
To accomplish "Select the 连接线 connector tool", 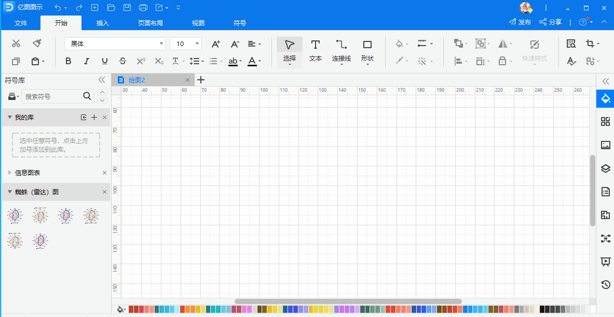I will pyautogui.click(x=342, y=52).
